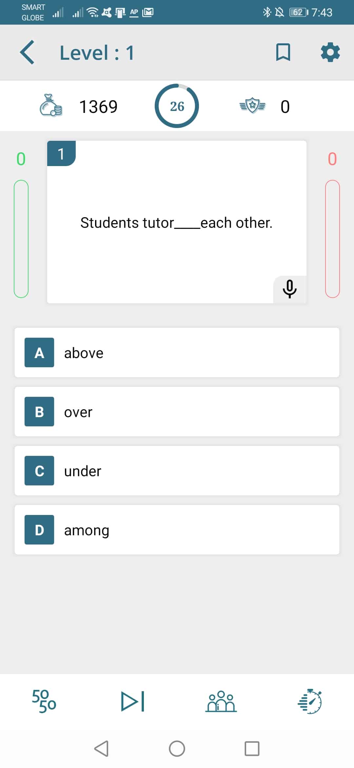The height and width of the screenshot is (768, 354).
Task: Tap the shield badge score icon
Action: click(x=252, y=105)
